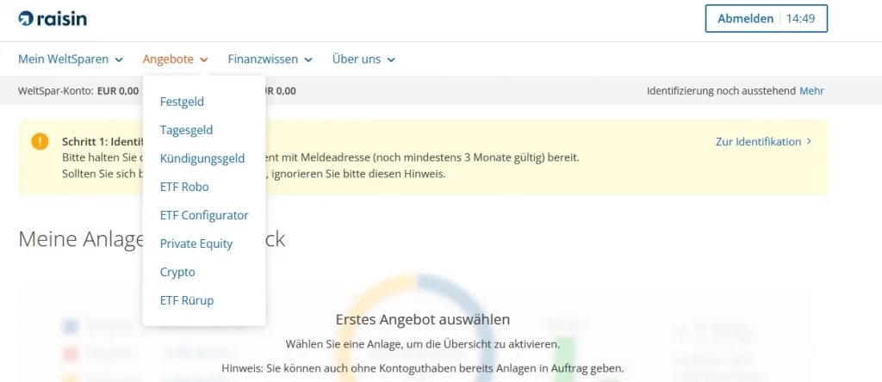Viewport: 882px width, 382px height.
Task: Choose Tagesgeld in the dropdown list
Action: [186, 130]
